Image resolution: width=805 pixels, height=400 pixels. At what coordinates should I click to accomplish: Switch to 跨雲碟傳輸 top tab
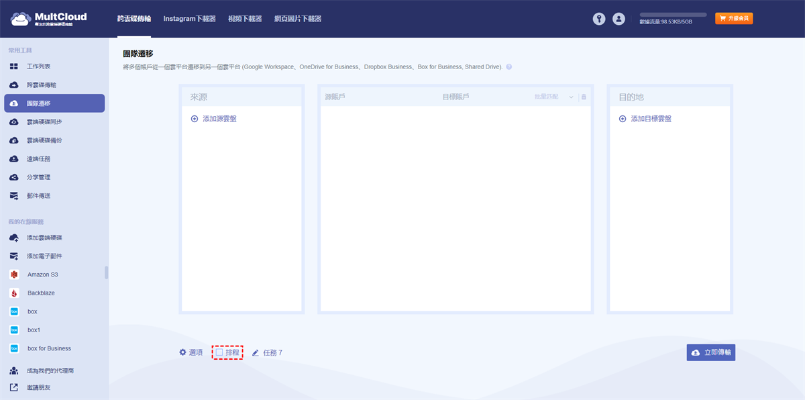click(x=134, y=19)
